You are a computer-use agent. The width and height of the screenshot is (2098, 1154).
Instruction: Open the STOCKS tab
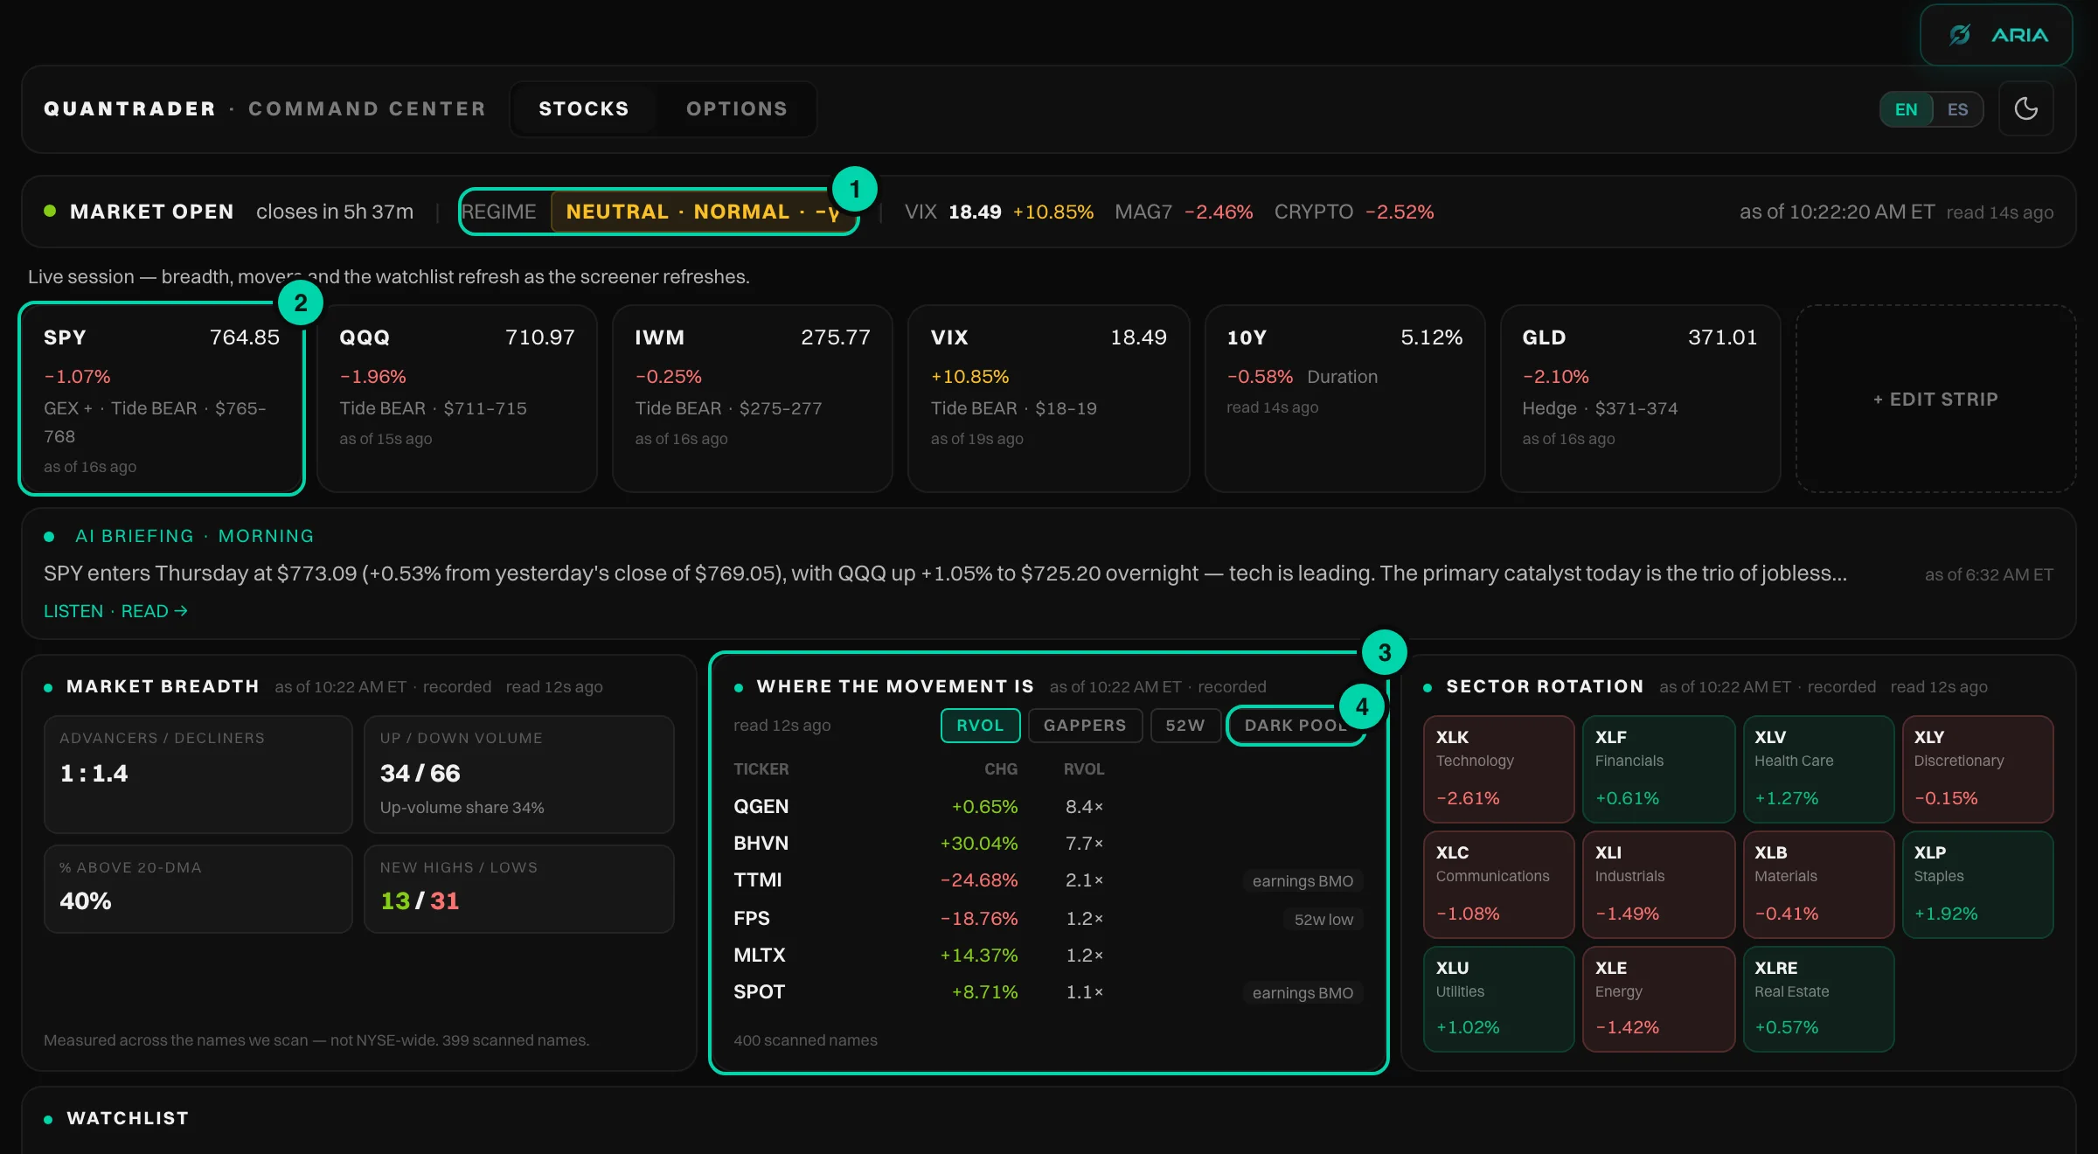tap(584, 108)
